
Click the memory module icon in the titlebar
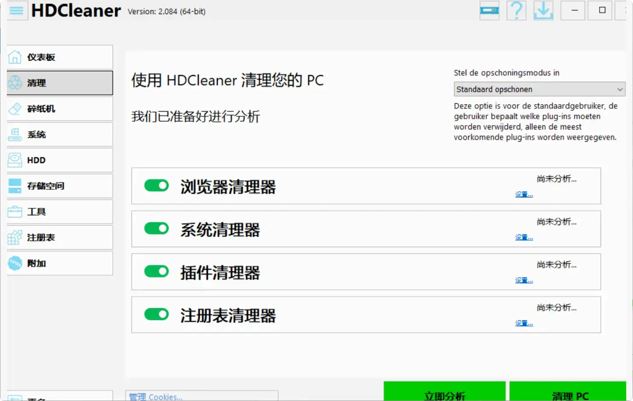(x=489, y=10)
